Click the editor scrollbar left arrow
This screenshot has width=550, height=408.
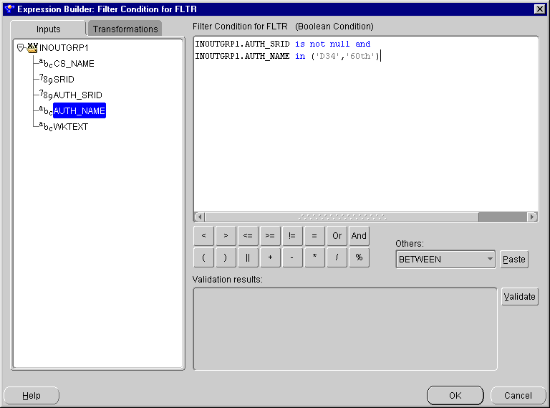[200, 217]
